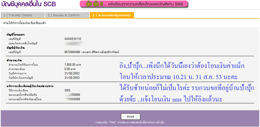Click the Print button
This screenshot has width=260, height=127.
(131, 117)
